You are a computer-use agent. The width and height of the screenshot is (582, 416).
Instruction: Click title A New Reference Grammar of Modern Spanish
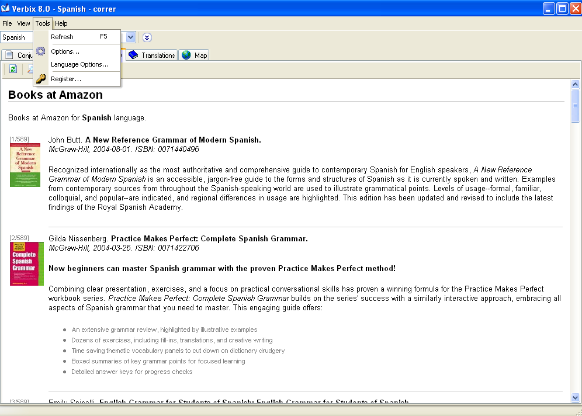click(173, 140)
